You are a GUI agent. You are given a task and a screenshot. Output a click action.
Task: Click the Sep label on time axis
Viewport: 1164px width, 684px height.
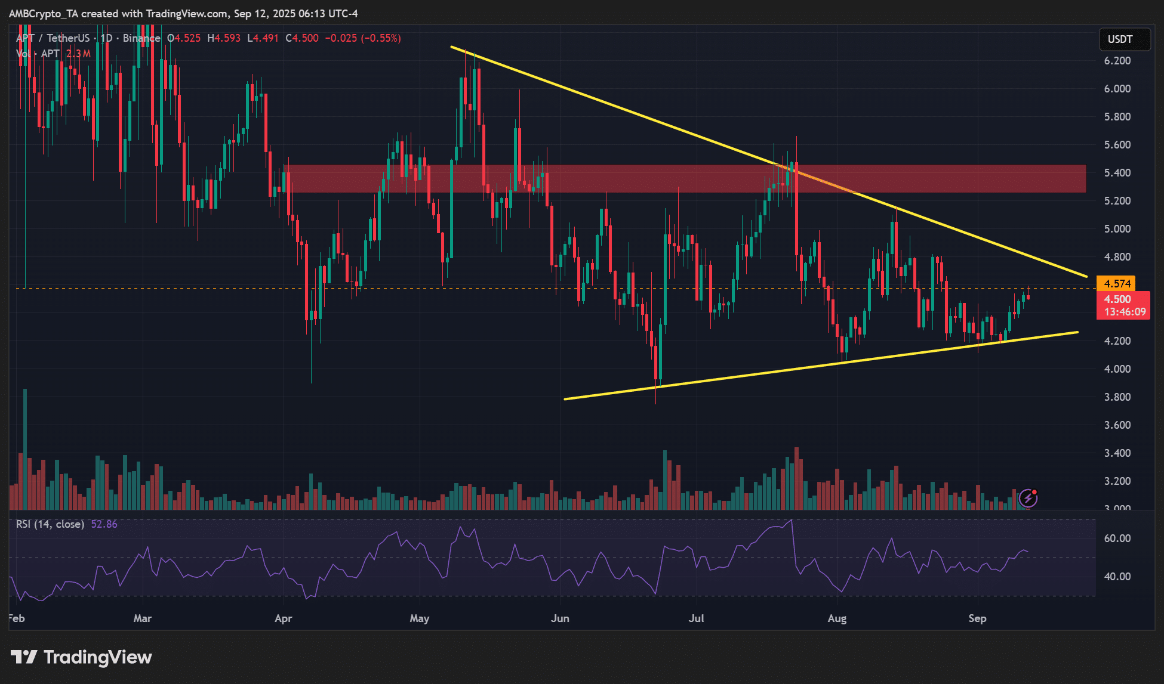pyautogui.click(x=977, y=618)
